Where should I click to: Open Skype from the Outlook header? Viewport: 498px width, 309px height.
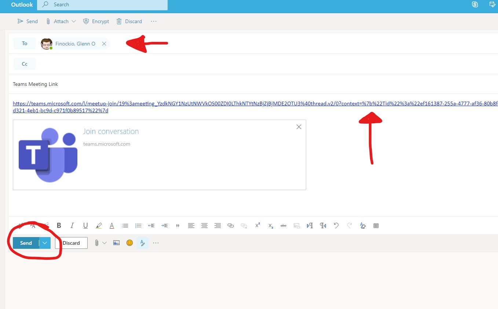(475, 5)
